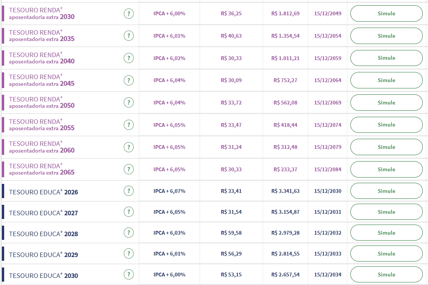Simulate Tesouro Renda+ 2050 investment
428x285 pixels.
(386, 103)
